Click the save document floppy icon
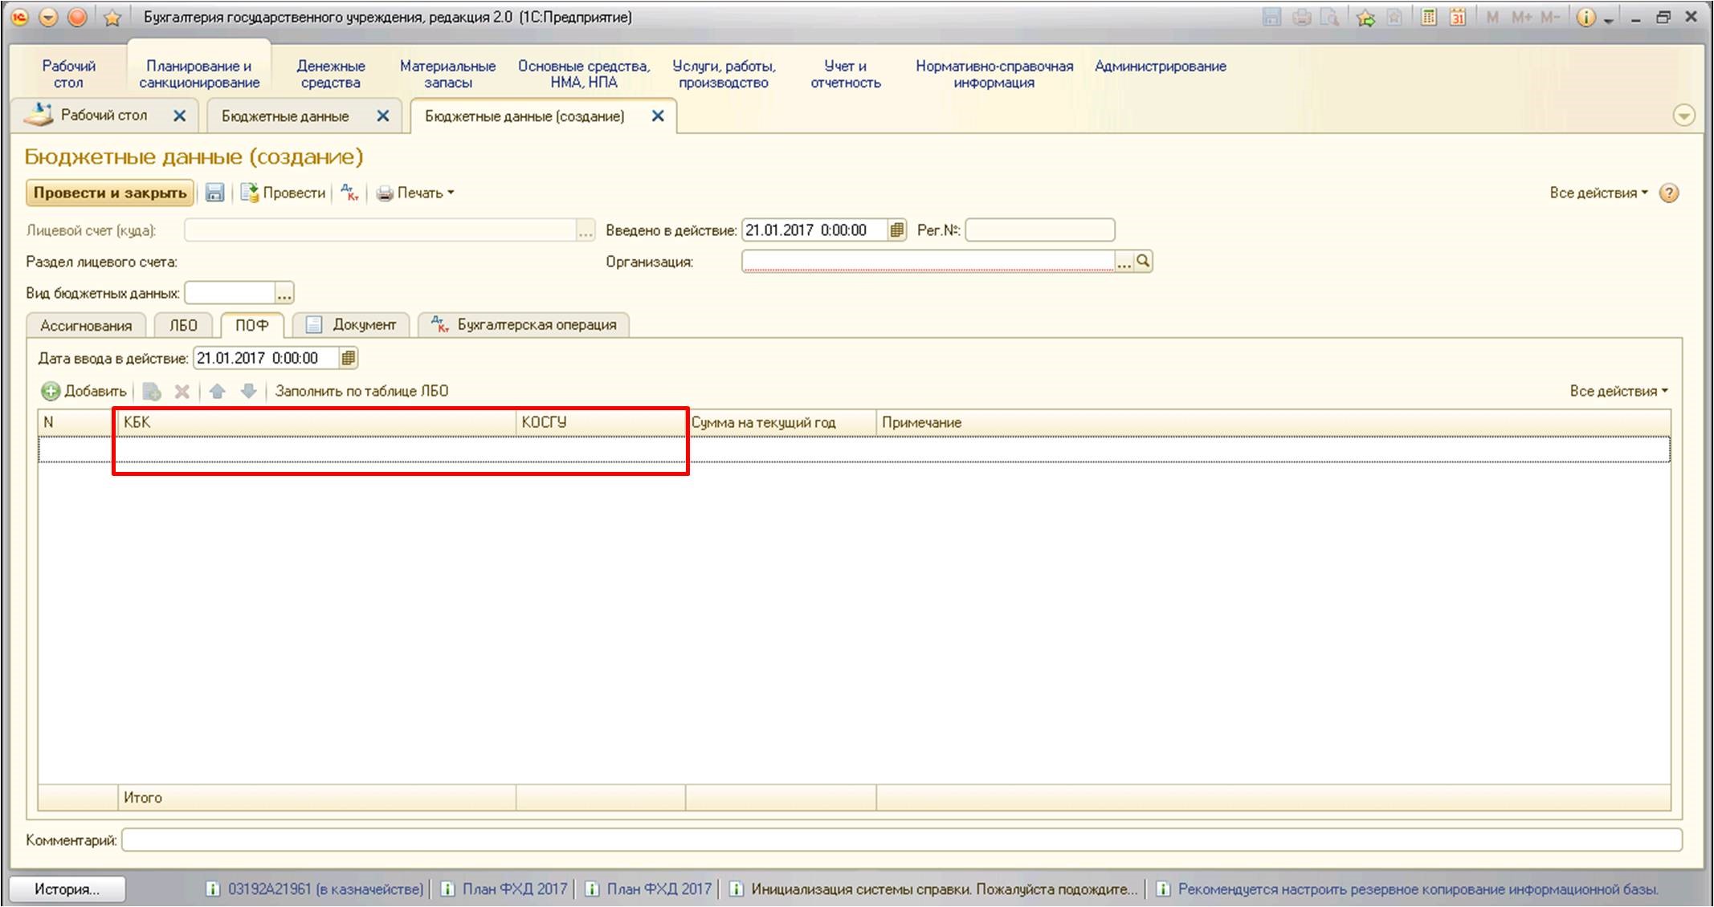Image resolution: width=1714 pixels, height=907 pixels. 214,193
